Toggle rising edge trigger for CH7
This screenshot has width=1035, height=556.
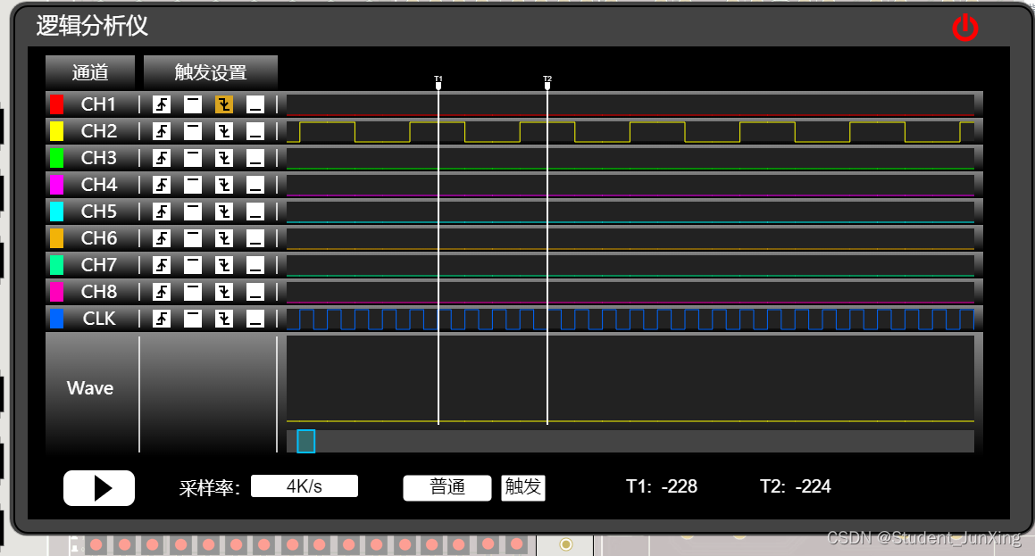[x=162, y=264]
